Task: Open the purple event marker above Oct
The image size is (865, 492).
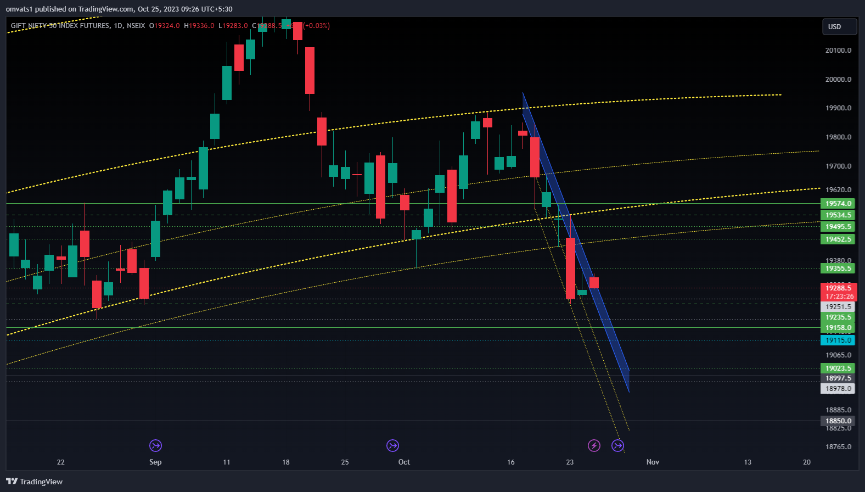Action: 392,445
